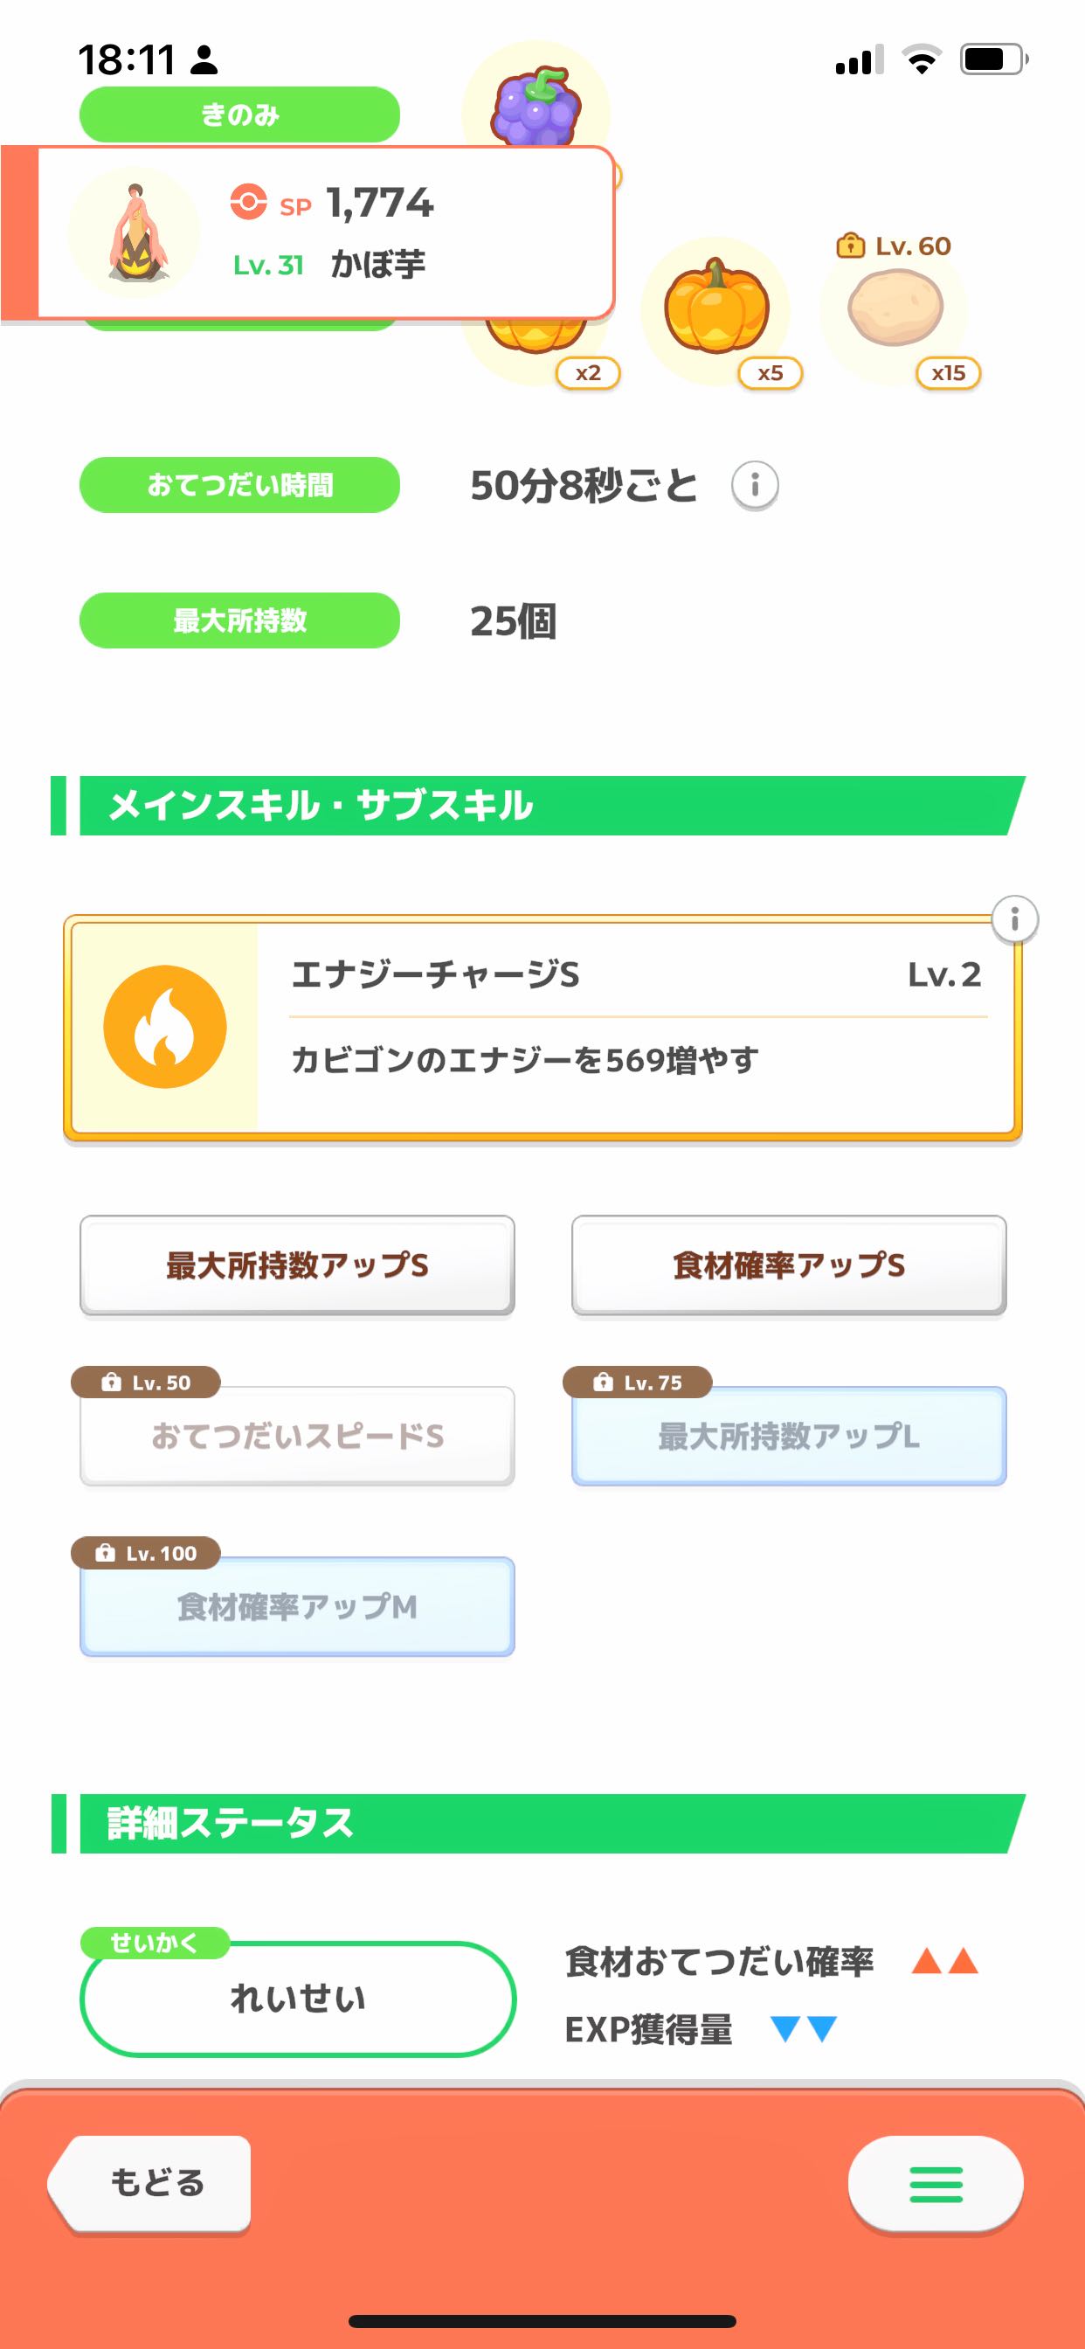The width and height of the screenshot is (1085, 2349).
Task: Tap the もどる back button
Action: tap(150, 2184)
